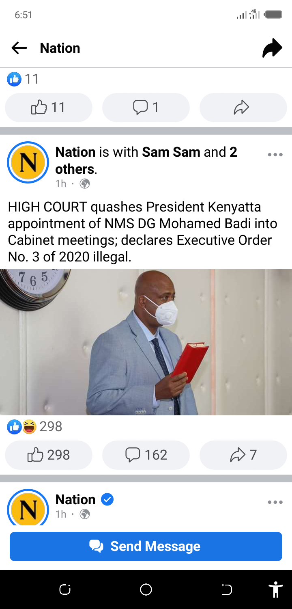Screen dimensions: 292x609
Task: Open the '2 others' tagged people link
Action: pos(146,160)
